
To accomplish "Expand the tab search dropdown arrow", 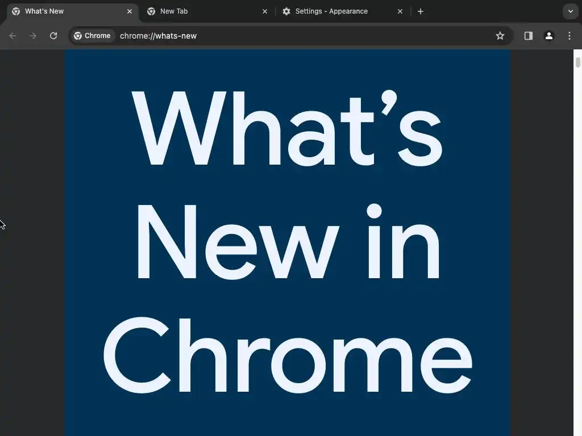I will click(571, 11).
